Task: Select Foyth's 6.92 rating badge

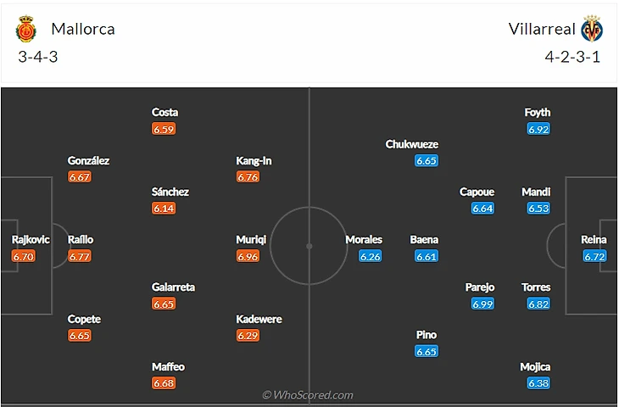Action: [538, 129]
